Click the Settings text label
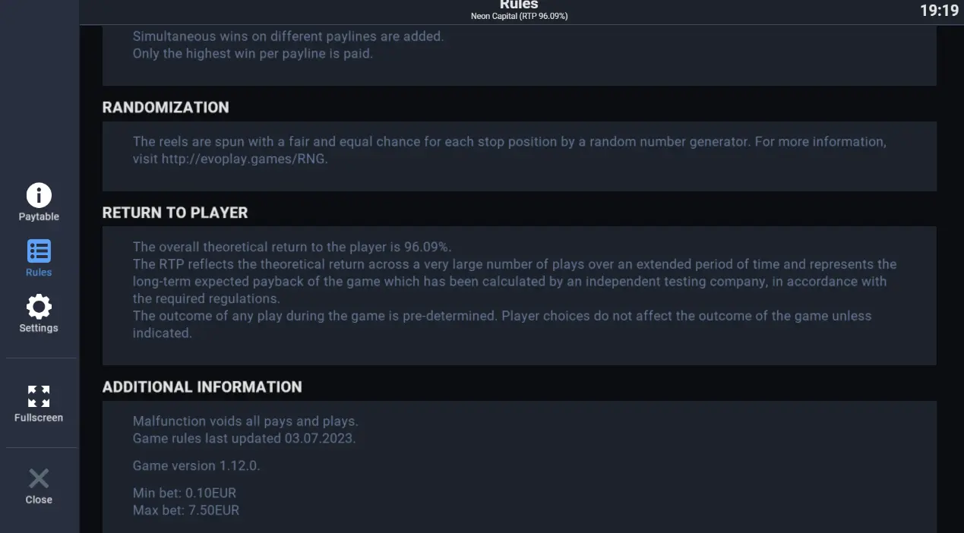The height and width of the screenshot is (533, 964). click(x=39, y=328)
